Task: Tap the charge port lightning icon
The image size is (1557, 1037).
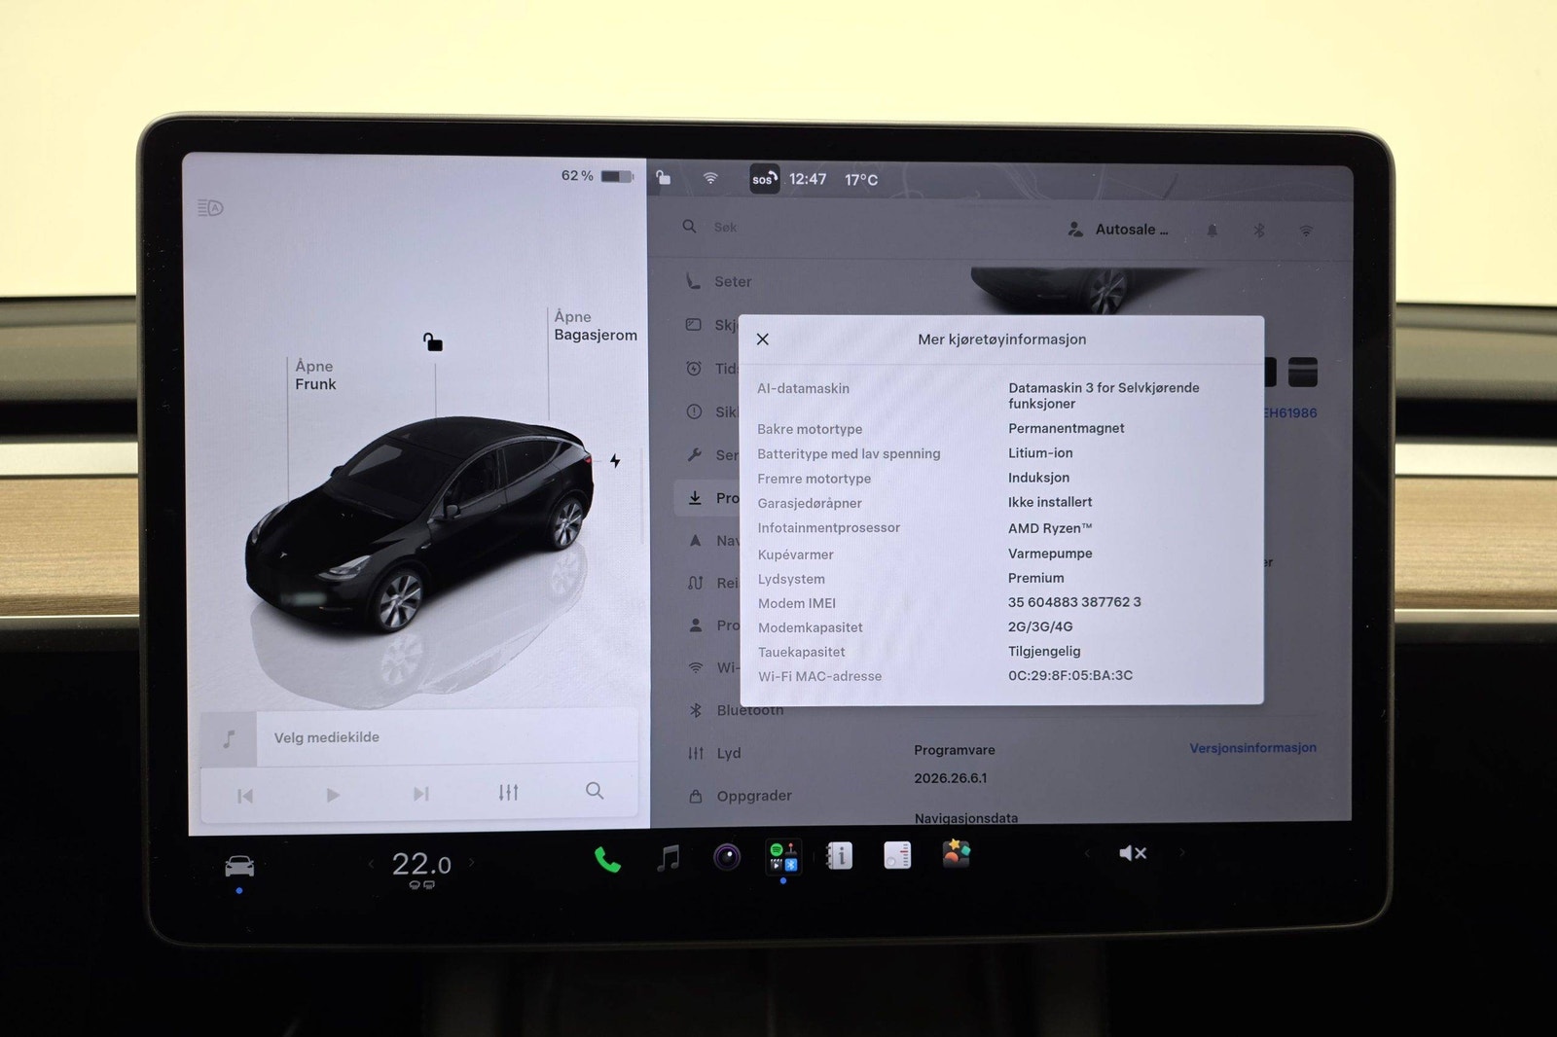Action: coord(615,461)
